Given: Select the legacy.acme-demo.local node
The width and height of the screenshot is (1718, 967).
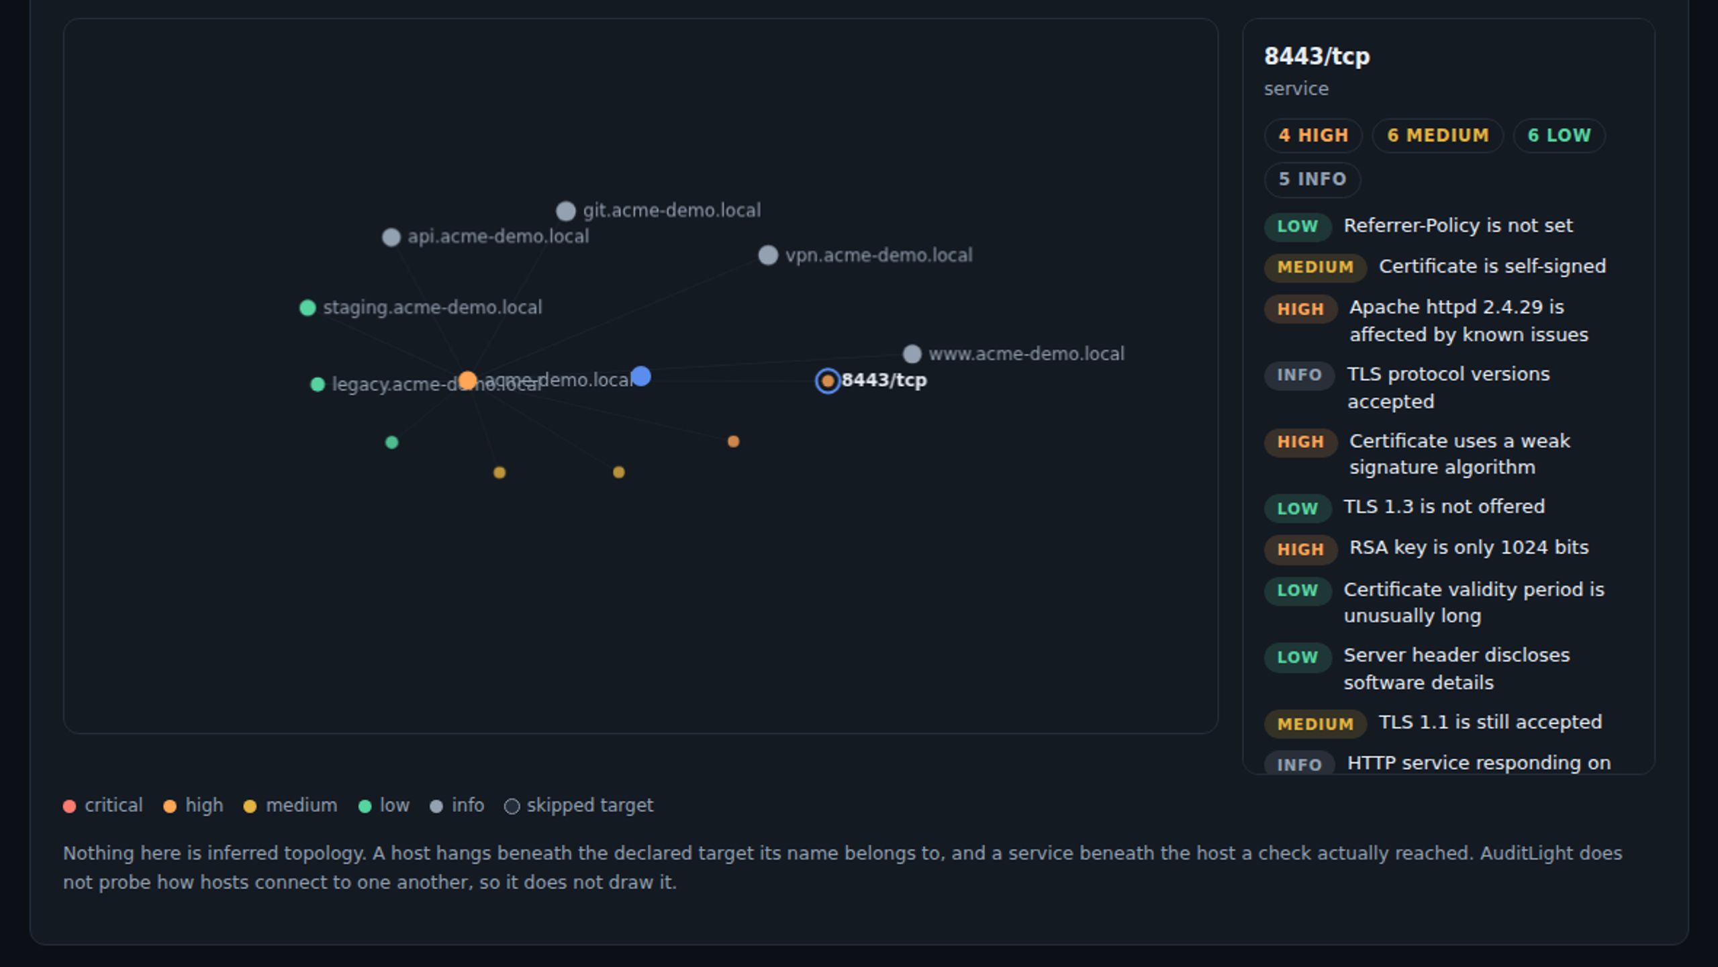Looking at the screenshot, I should click(x=318, y=384).
